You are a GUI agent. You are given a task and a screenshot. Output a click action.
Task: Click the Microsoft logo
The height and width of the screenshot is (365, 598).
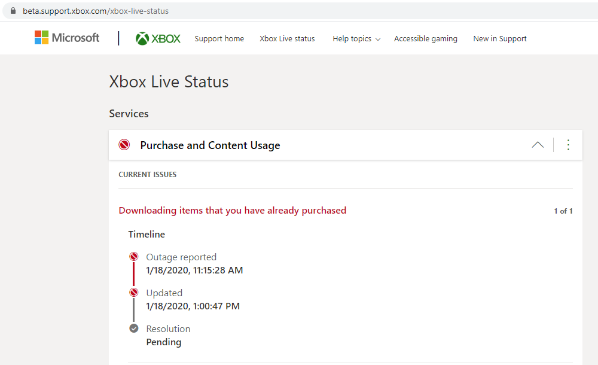click(x=66, y=38)
